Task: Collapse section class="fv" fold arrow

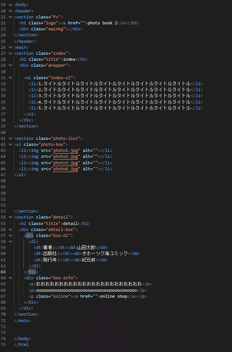Action: [10, 17]
